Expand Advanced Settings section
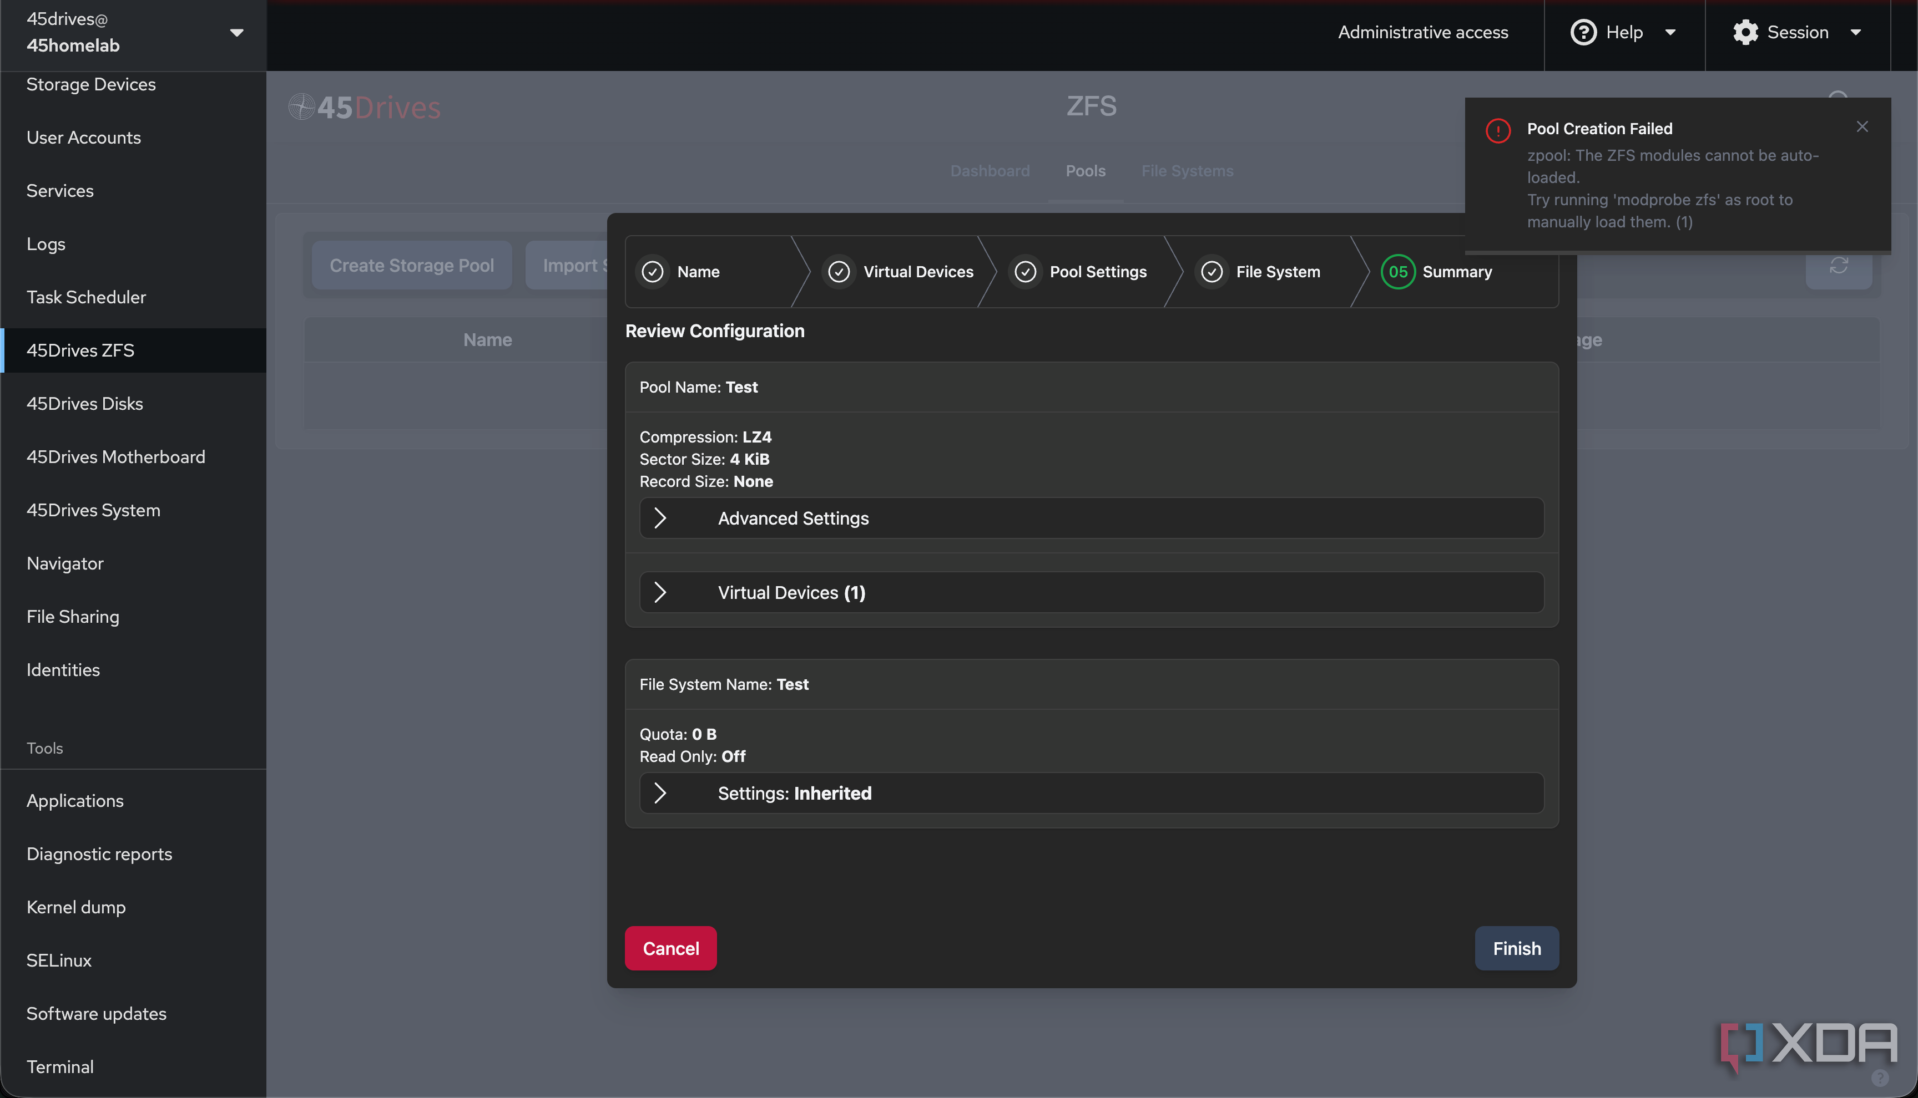The height and width of the screenshot is (1098, 1918). coord(1092,518)
